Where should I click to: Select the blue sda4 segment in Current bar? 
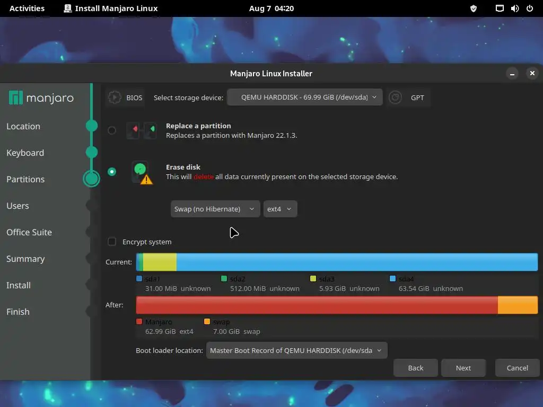(x=357, y=262)
